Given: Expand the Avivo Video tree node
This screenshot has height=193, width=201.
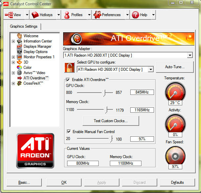Looking at the screenshot, I should click(13, 73).
